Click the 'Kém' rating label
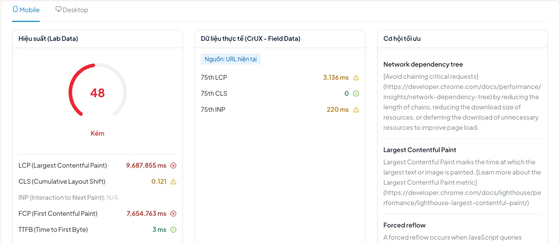The width and height of the screenshot is (560, 243). 98,134
